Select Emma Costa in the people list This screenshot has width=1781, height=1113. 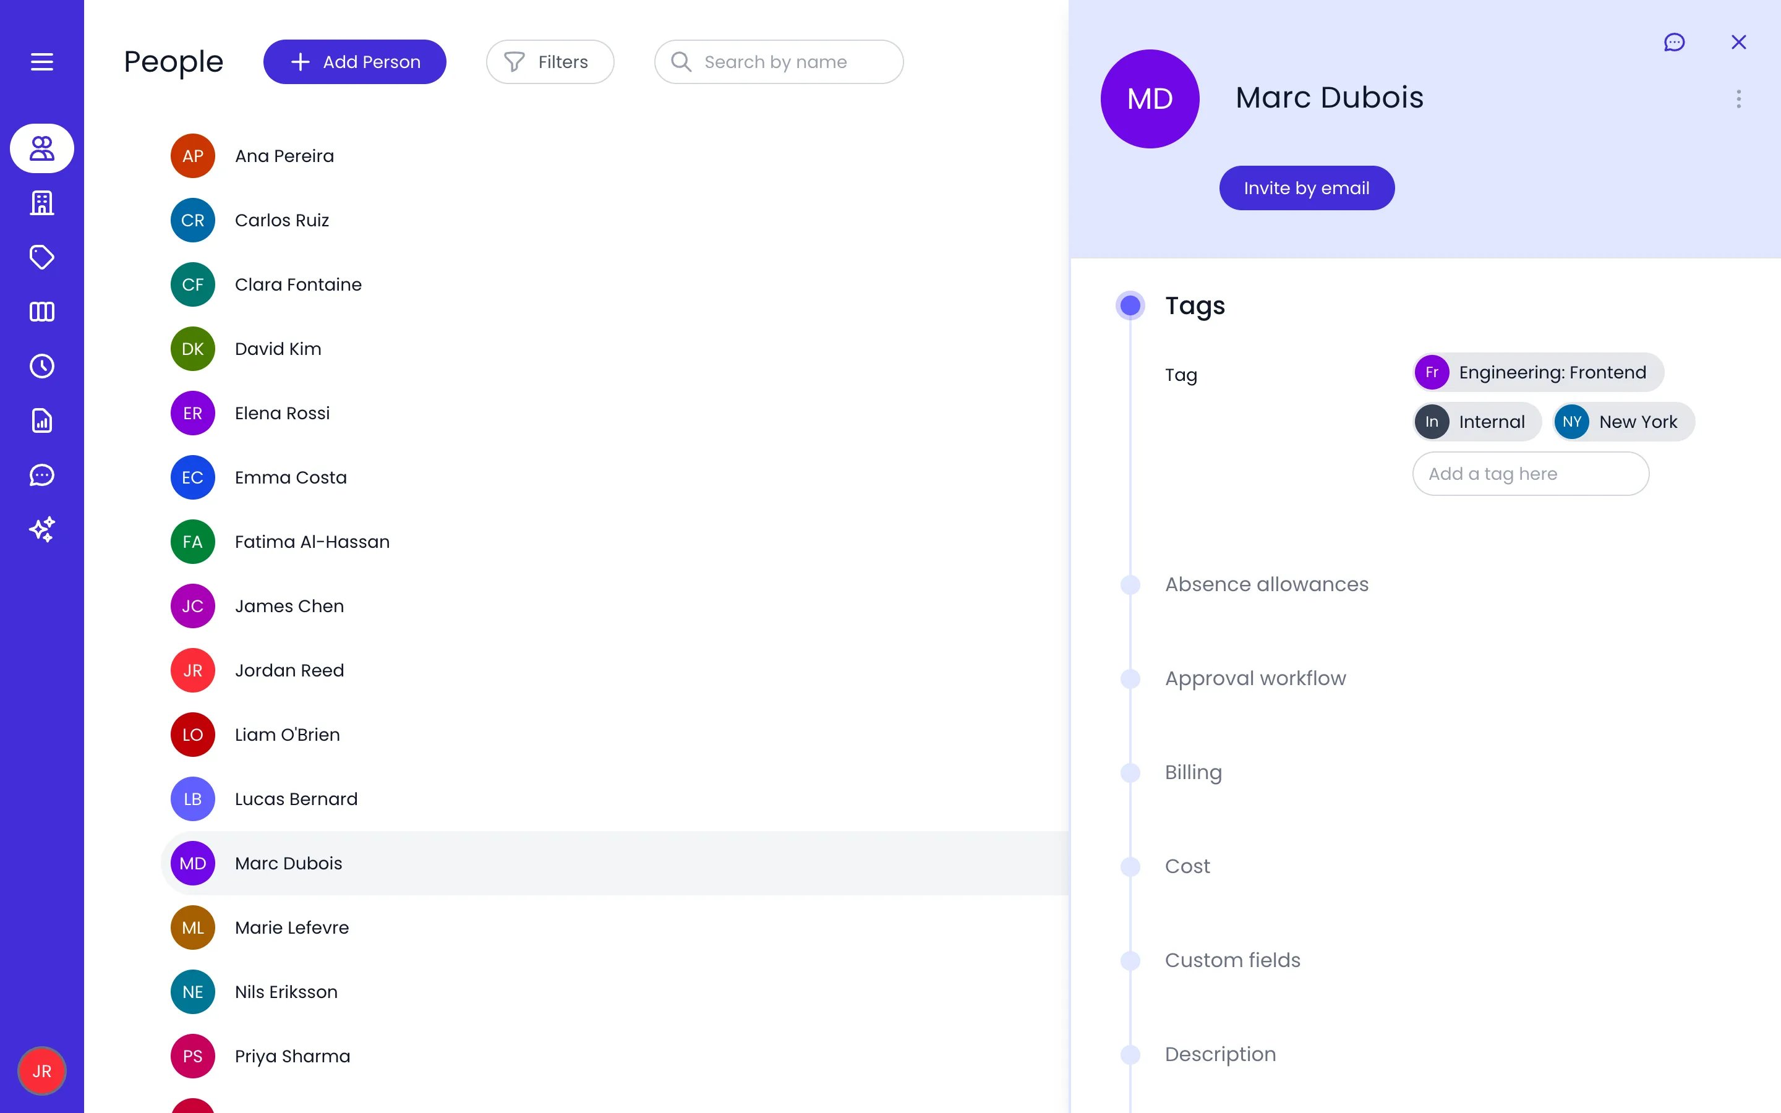(x=615, y=478)
